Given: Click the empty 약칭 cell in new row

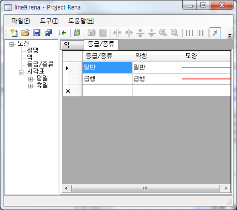Looking at the screenshot, I should tap(157, 90).
